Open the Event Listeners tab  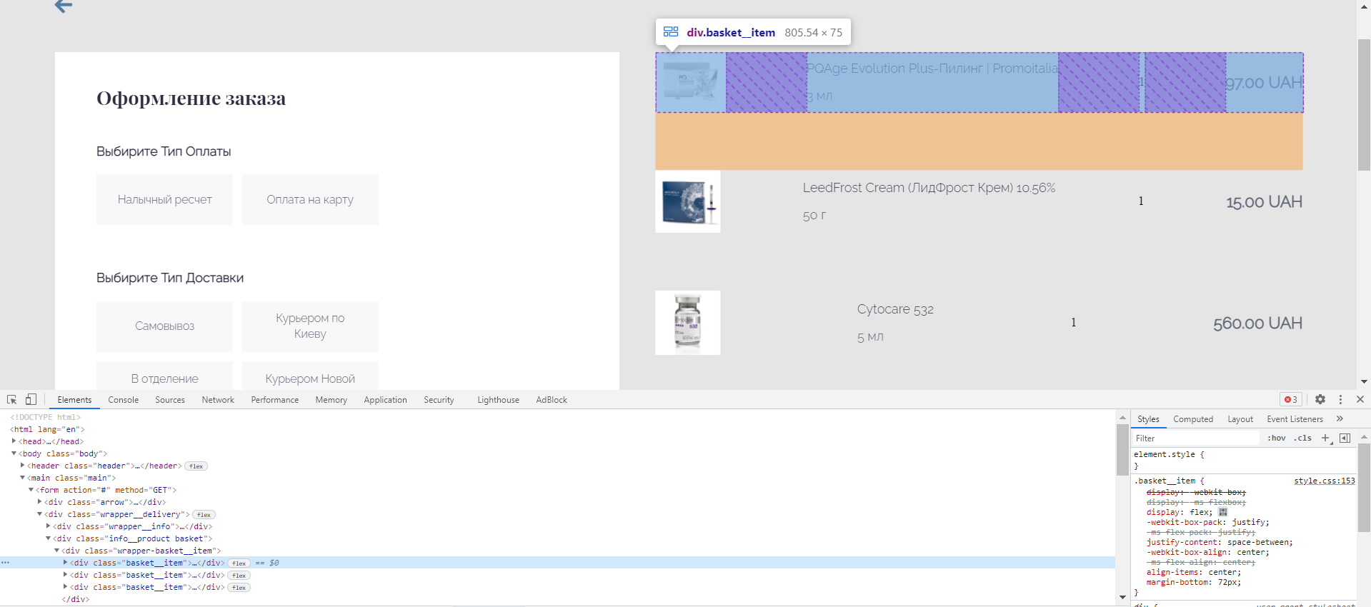[x=1295, y=419]
